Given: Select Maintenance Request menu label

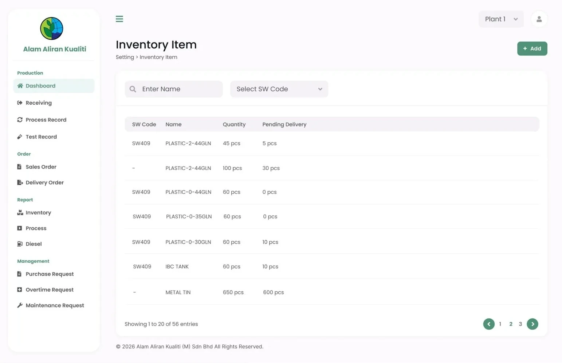Looking at the screenshot, I should 55,305.
